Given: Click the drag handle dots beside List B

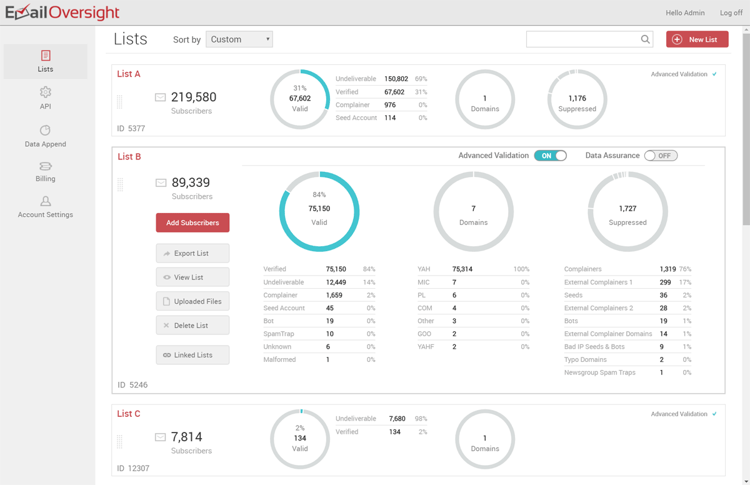Looking at the screenshot, I should [x=120, y=184].
